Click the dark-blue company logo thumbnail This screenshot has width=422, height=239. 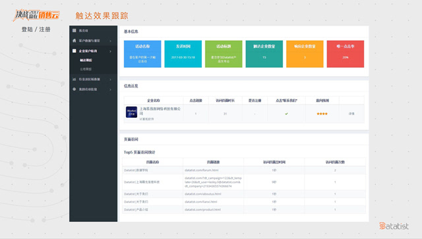pyautogui.click(x=131, y=112)
